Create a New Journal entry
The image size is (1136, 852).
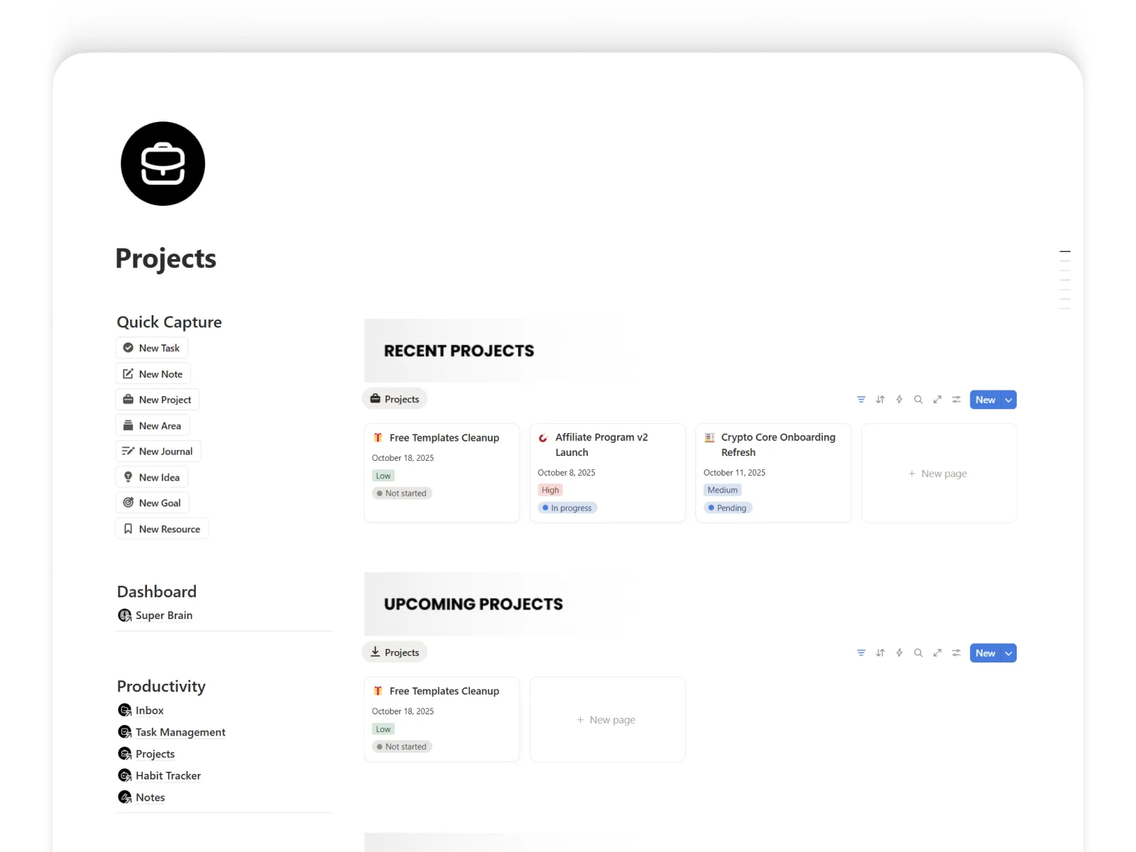click(158, 452)
